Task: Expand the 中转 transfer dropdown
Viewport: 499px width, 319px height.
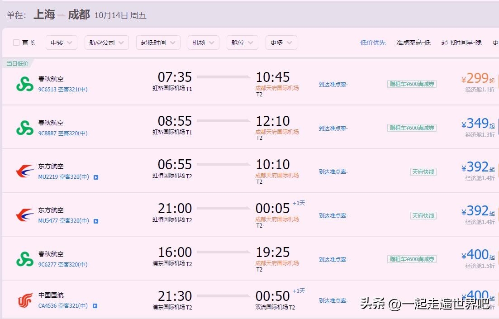Action: [61, 43]
